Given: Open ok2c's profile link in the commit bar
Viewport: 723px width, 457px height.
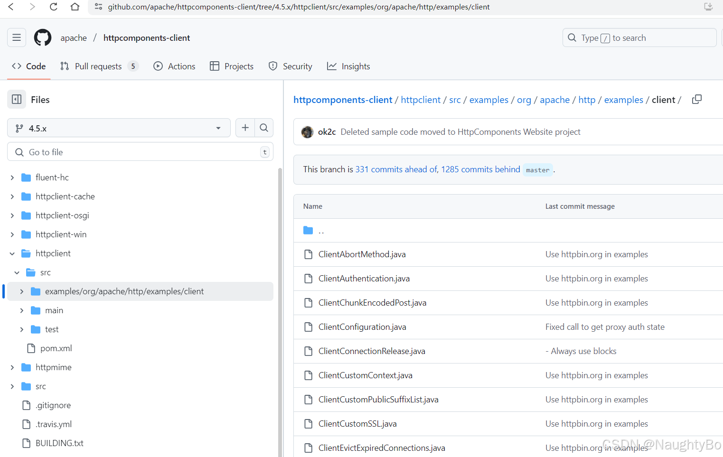Looking at the screenshot, I should pos(327,132).
